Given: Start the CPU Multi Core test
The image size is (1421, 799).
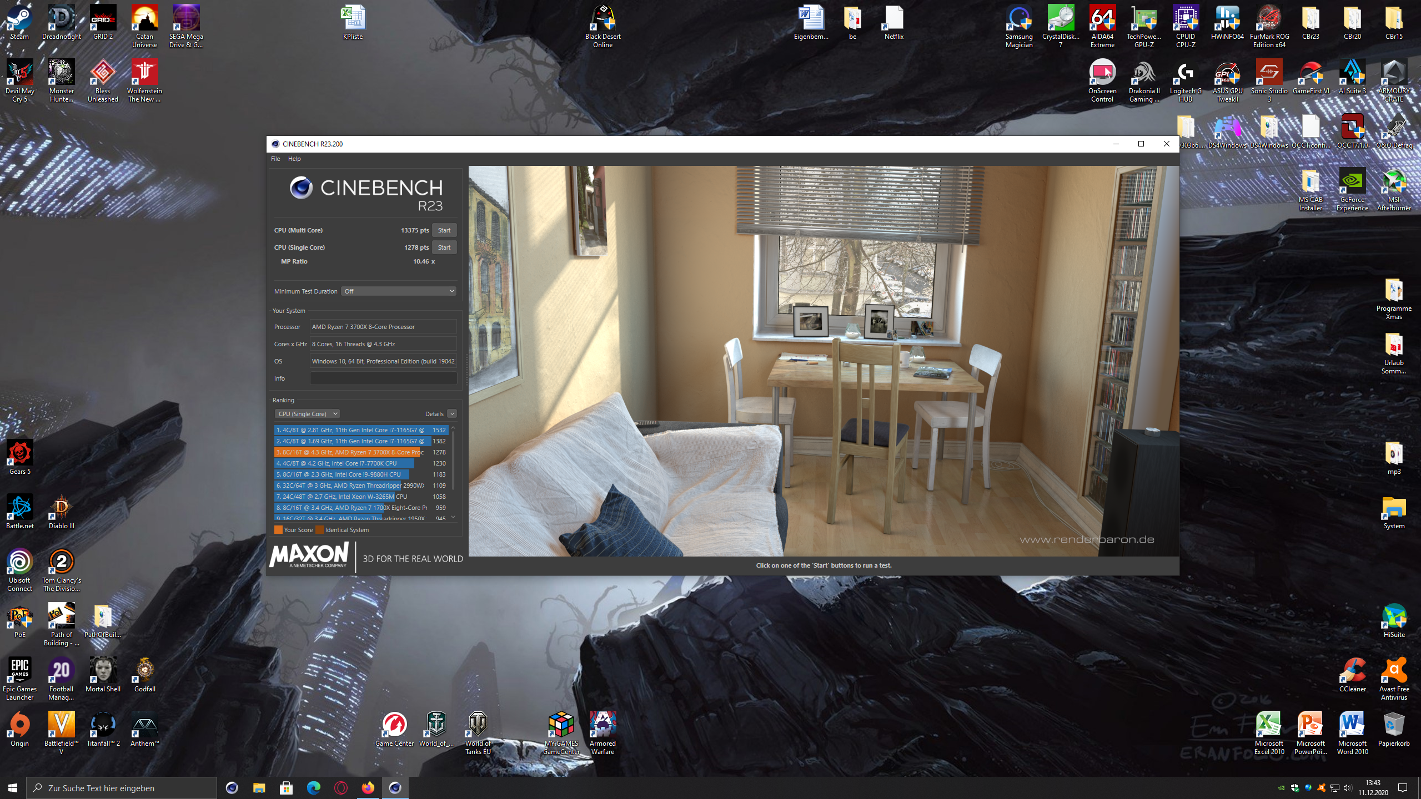Looking at the screenshot, I should pyautogui.click(x=444, y=230).
